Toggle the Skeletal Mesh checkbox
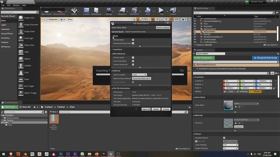280x157 pixels. (133, 40)
